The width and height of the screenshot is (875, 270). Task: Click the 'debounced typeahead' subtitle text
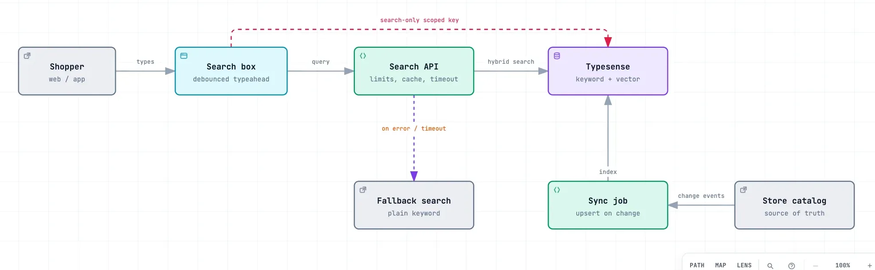click(x=231, y=79)
